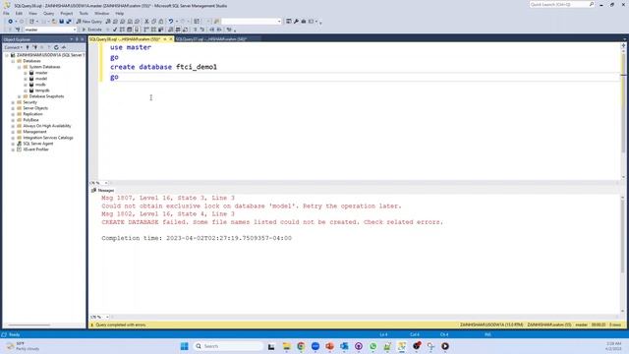Viewport: 629px width, 354px height.
Task: Switch to the second SQLQuery tab
Action: [x=211, y=39]
